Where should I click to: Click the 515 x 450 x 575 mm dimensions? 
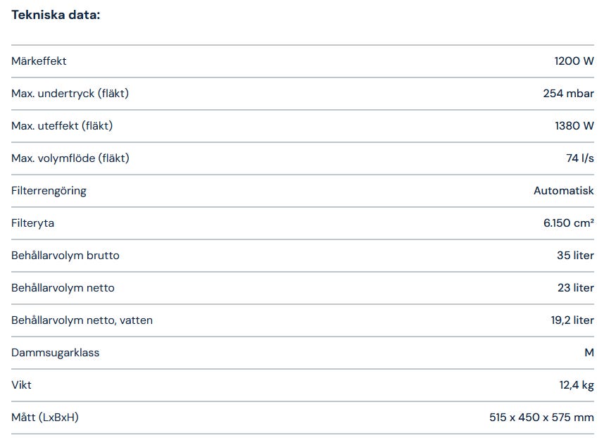coord(541,418)
